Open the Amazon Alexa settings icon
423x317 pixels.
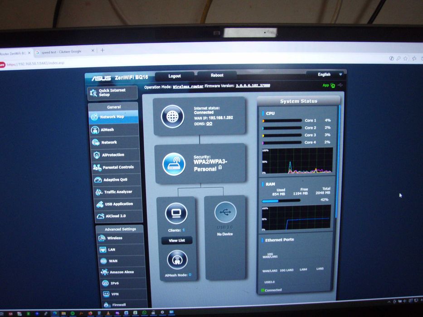104,272
